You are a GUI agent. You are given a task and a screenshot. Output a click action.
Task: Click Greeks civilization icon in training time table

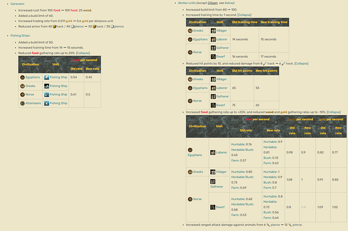coord(190,31)
